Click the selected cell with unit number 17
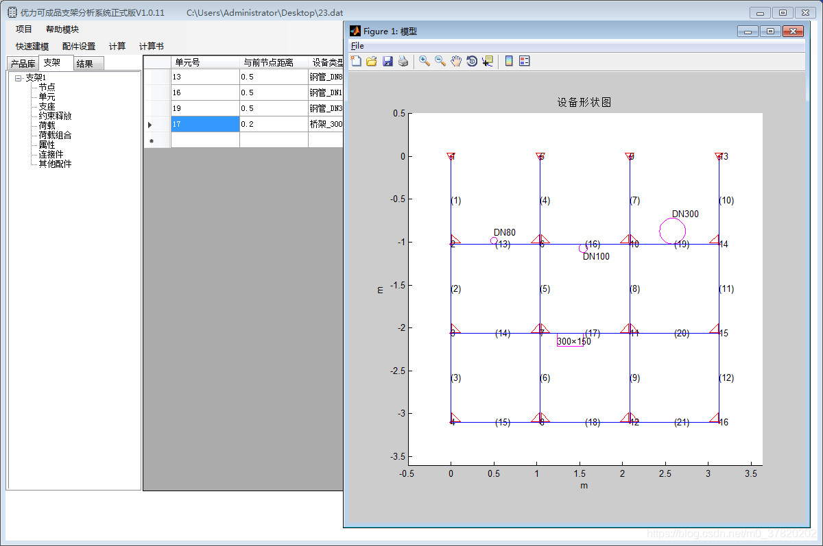 205,124
